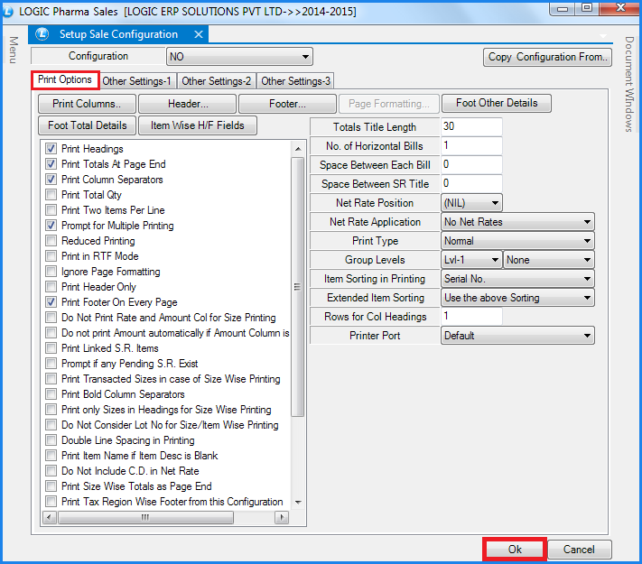This screenshot has height=564, width=642.
Task: Open the Menu side panel
Action: point(14,50)
